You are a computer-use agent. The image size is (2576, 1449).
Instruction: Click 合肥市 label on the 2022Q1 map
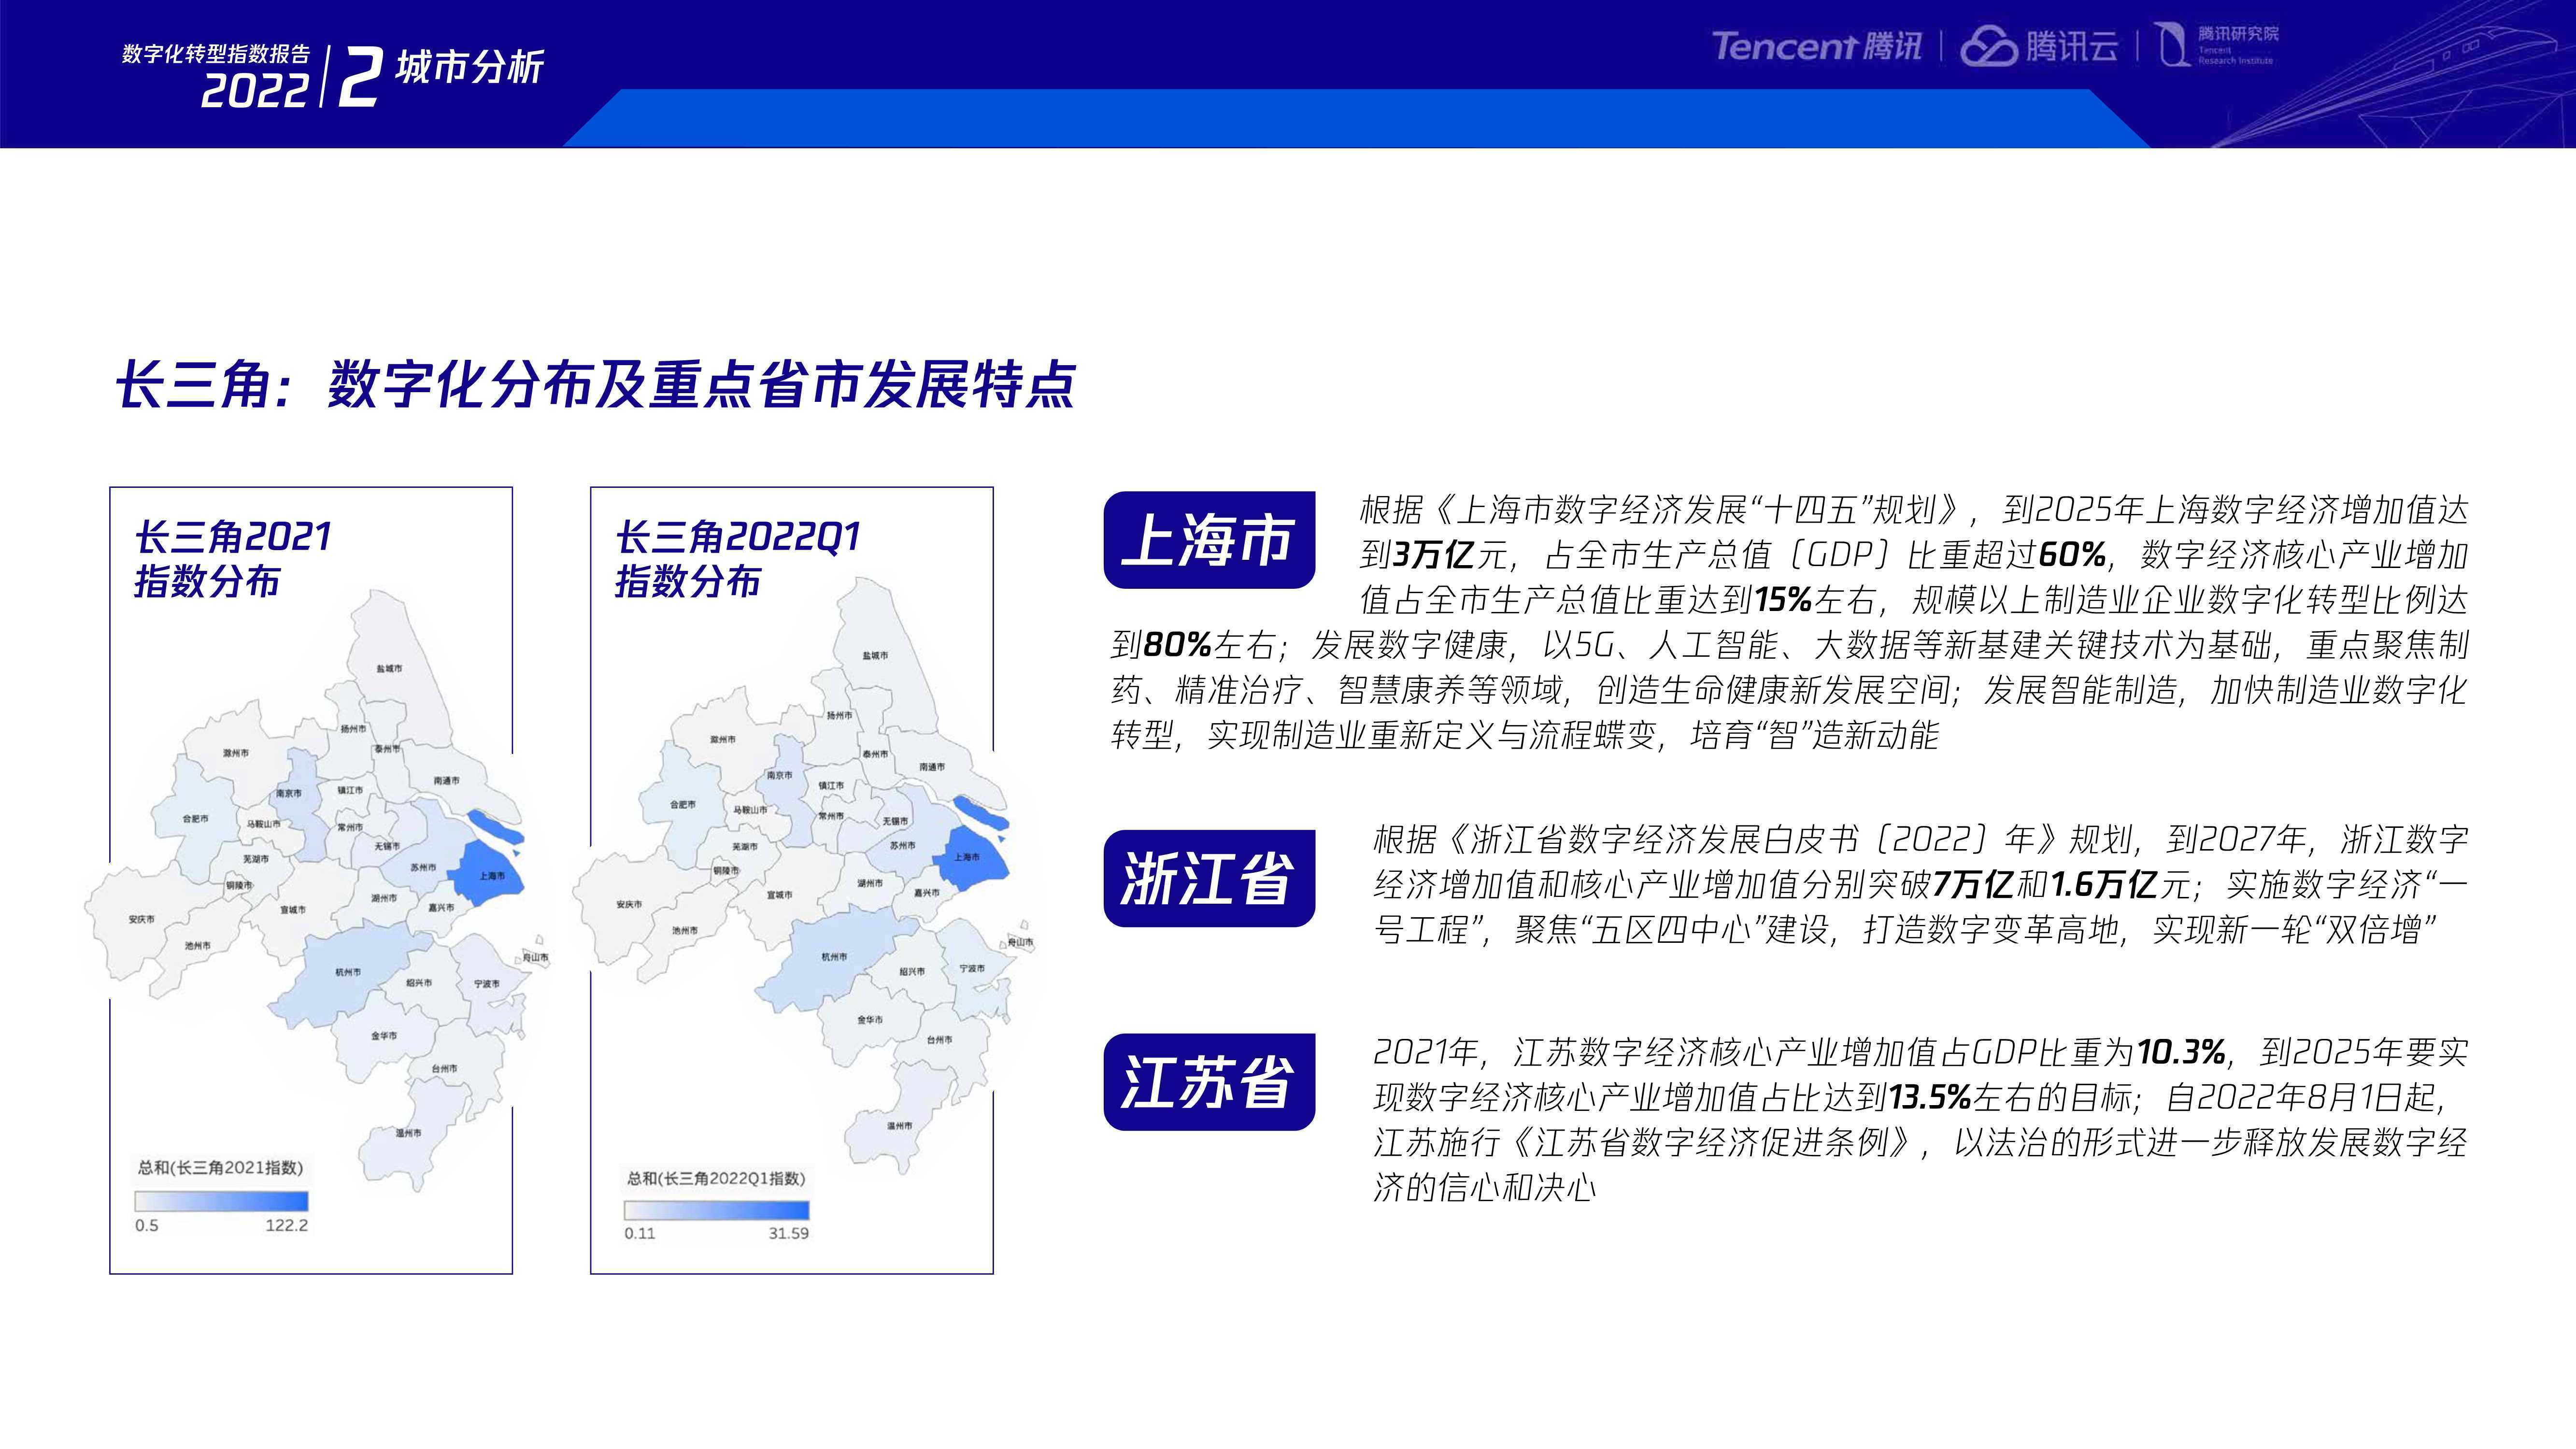683,804
